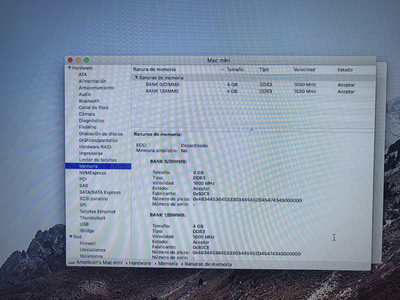Sort by the Tipo column header
Image resolution: width=400 pixels, height=300 pixels.
(264, 70)
